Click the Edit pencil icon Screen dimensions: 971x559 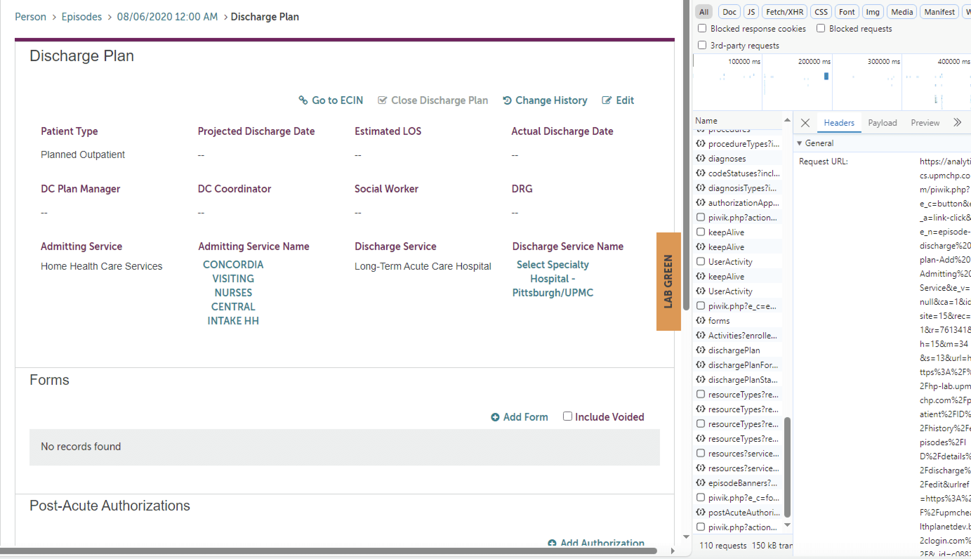click(606, 100)
